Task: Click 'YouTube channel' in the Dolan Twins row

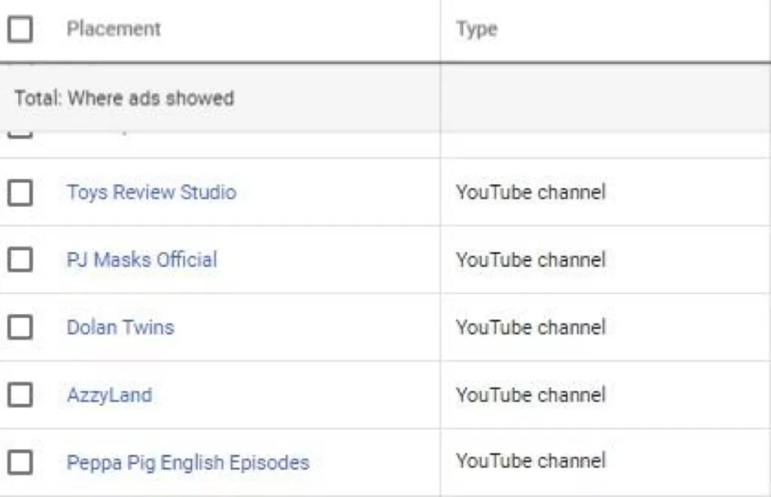Action: [x=531, y=327]
